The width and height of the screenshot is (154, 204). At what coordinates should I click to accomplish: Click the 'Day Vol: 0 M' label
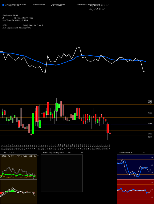[97, 9]
